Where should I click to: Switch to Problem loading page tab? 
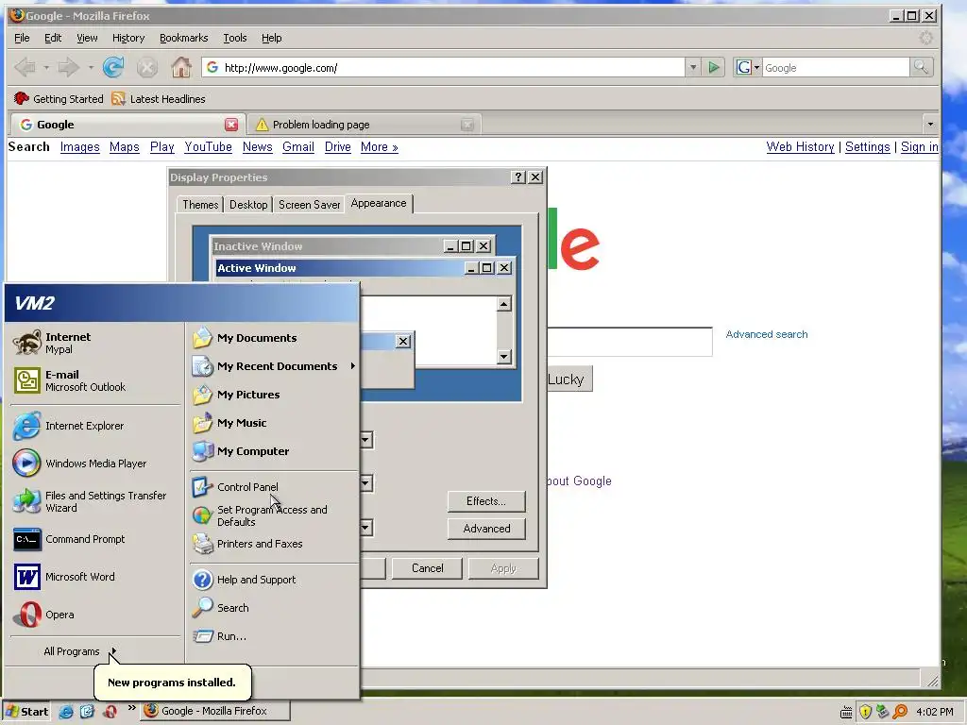click(365, 125)
